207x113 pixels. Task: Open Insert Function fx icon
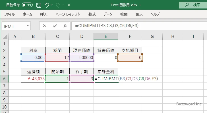point(65,26)
